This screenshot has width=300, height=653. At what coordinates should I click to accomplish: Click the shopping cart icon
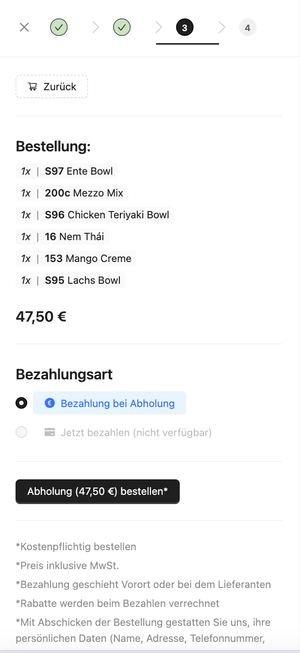33,87
